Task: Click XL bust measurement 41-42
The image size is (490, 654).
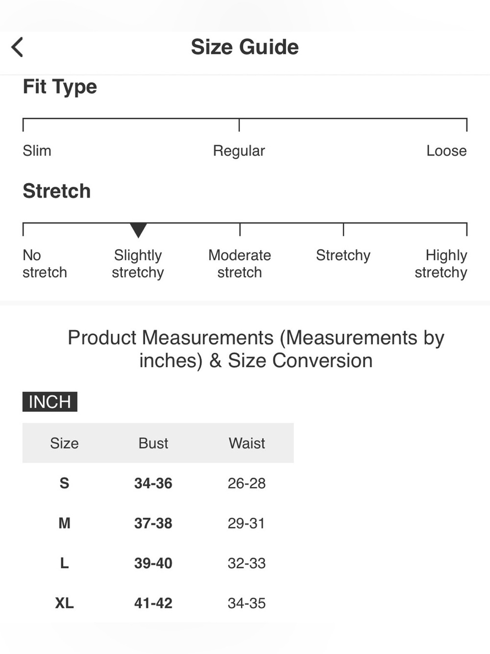Action: tap(153, 603)
